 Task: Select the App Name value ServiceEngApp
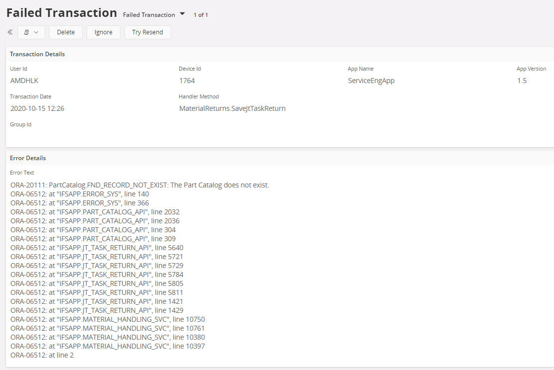371,81
